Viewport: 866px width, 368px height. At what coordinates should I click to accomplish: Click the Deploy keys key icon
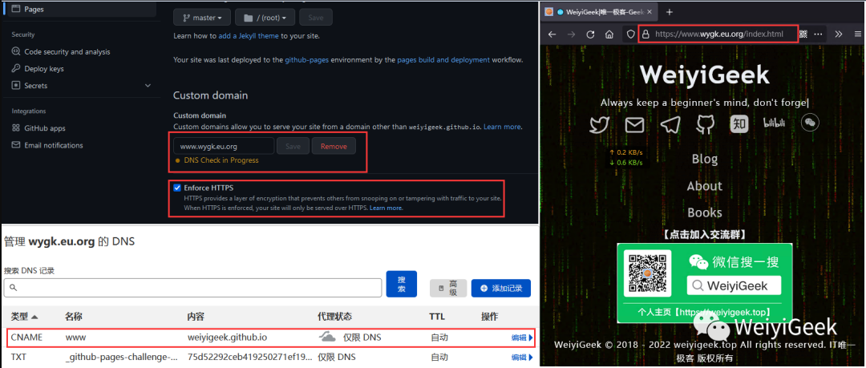[x=15, y=69]
